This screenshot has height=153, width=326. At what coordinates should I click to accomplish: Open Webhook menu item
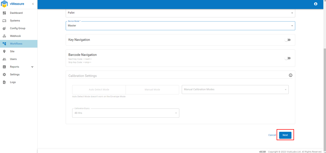point(19,36)
